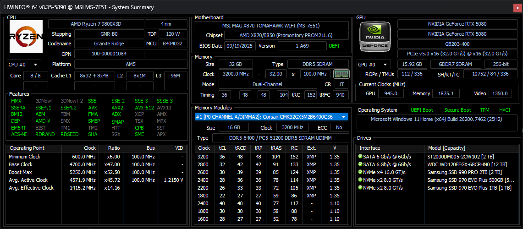Click green check icon beside WDC WD120EFGX drive
Screen dimensions: 523x229
point(360,164)
